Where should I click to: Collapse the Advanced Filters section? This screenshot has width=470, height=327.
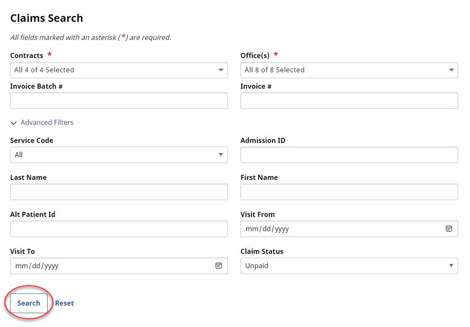[x=42, y=123]
